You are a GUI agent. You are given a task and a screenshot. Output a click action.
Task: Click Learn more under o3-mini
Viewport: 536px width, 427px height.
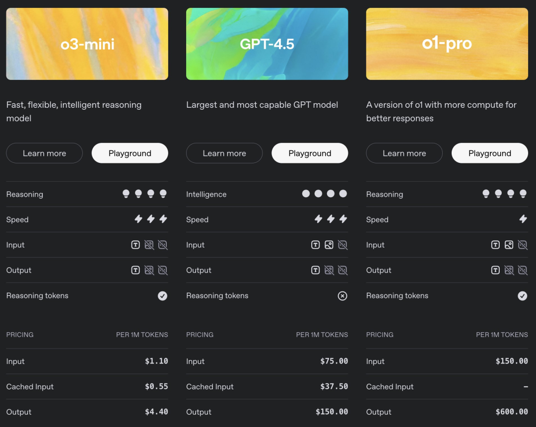coord(45,153)
